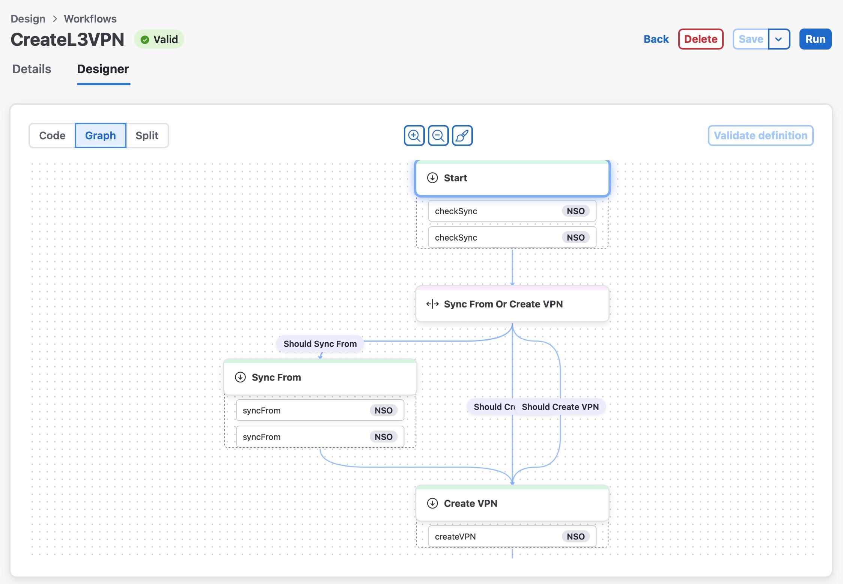Switch to the Details tab
This screenshot has height=584, width=843.
(31, 69)
